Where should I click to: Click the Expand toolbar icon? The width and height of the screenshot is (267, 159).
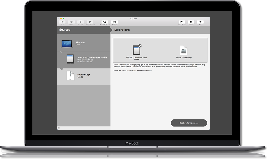(x=81, y=22)
